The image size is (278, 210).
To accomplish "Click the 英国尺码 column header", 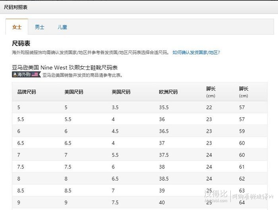I will click(x=121, y=92).
